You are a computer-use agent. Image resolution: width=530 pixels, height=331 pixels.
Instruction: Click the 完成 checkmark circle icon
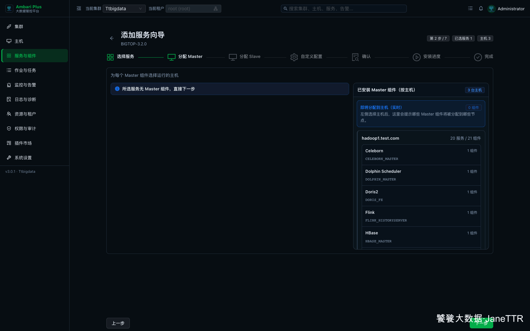(x=478, y=57)
